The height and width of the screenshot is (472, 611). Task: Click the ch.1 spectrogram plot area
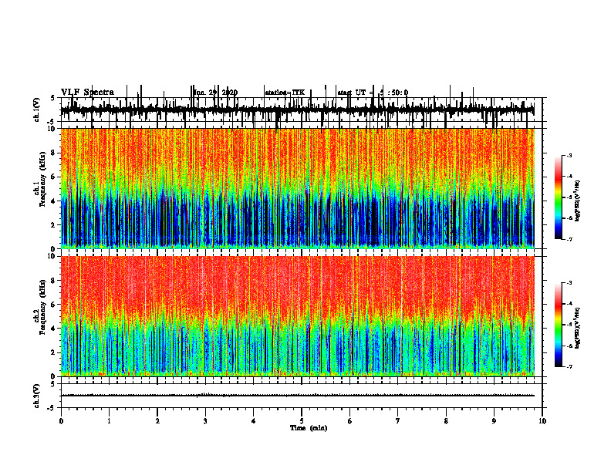298,188
